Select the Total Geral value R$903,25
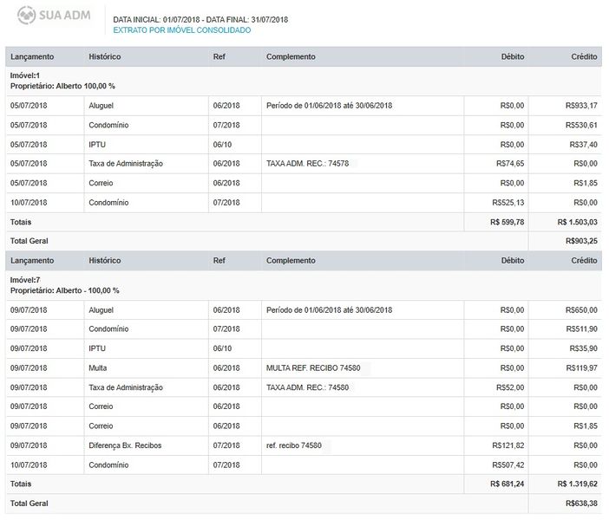This screenshot has height=520, width=609. 580,241
